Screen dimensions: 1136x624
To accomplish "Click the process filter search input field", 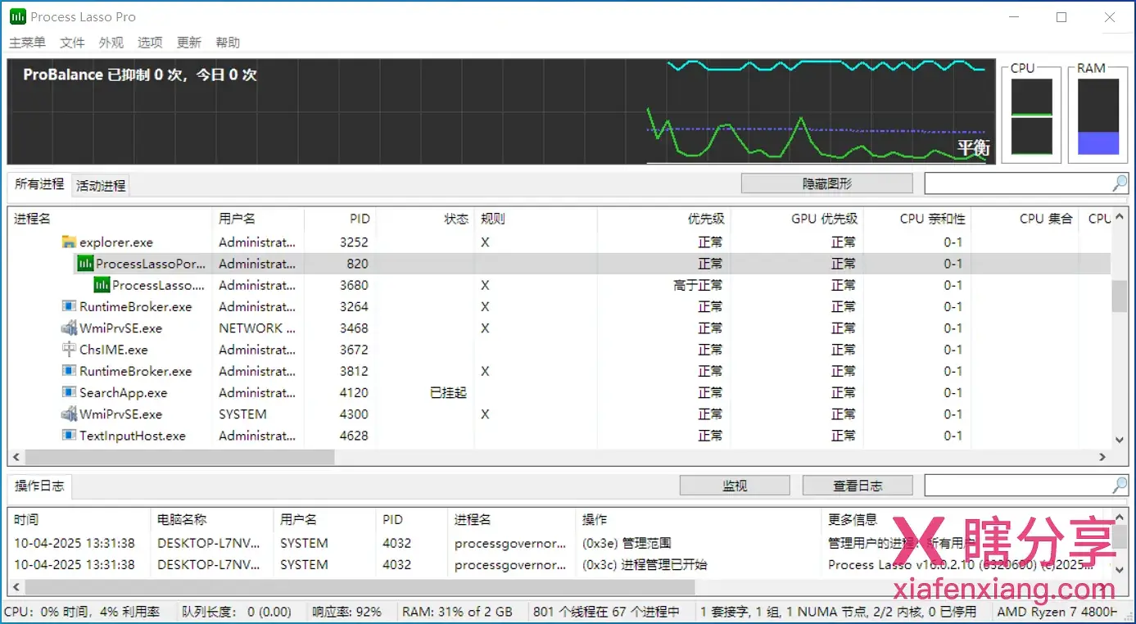I will pyautogui.click(x=1017, y=183).
